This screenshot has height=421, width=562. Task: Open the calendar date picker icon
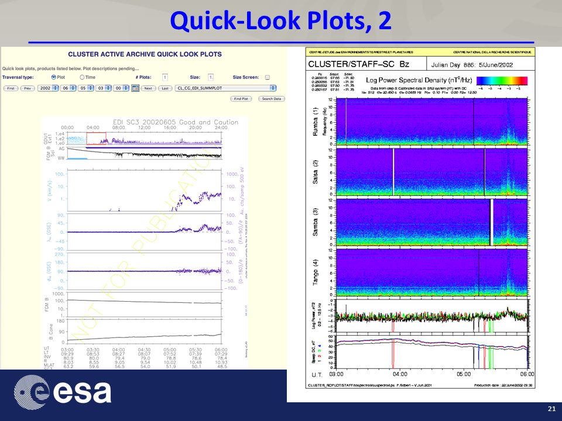click(x=135, y=88)
